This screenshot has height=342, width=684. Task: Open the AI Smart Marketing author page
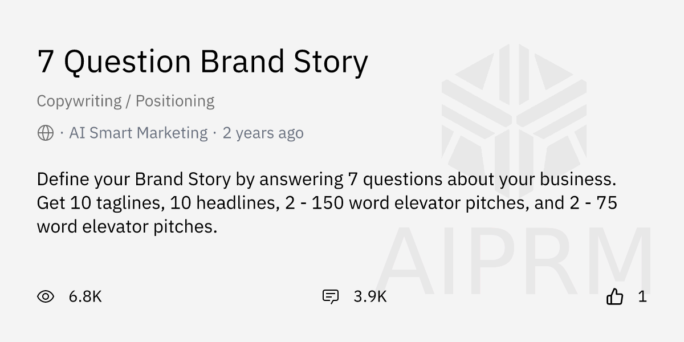point(138,132)
